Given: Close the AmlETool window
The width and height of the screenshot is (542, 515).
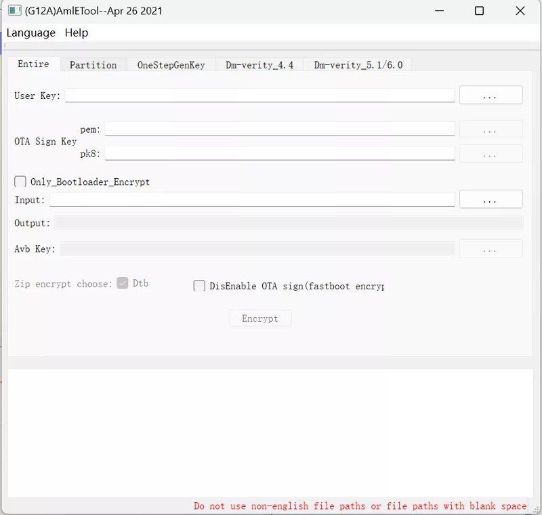Looking at the screenshot, I should coord(520,11).
